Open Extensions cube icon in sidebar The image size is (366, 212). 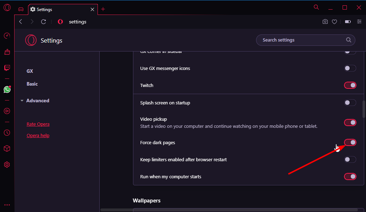click(x=7, y=148)
